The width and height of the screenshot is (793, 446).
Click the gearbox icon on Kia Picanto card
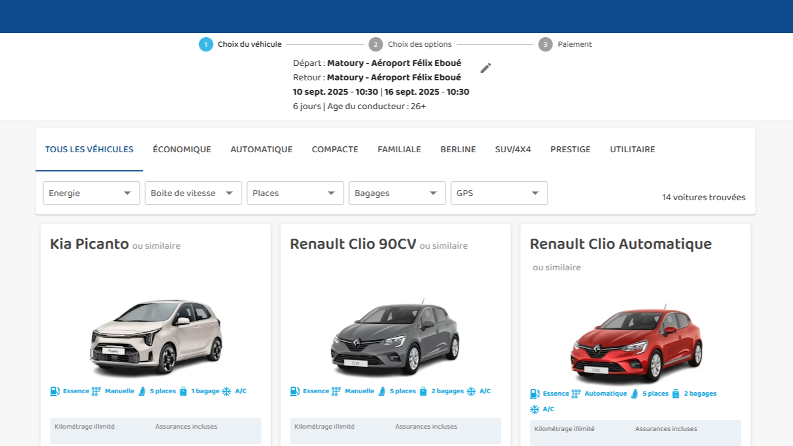click(x=97, y=391)
